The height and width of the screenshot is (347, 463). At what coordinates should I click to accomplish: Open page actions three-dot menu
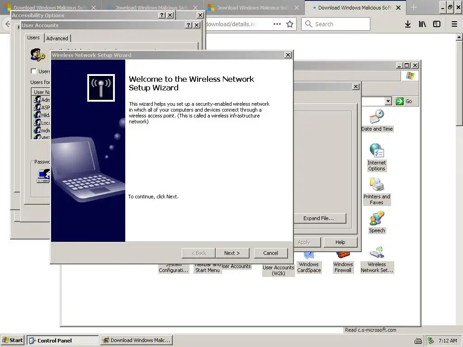[277, 24]
